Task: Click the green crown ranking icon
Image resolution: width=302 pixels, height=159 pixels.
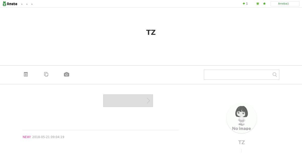Action: (x=258, y=4)
